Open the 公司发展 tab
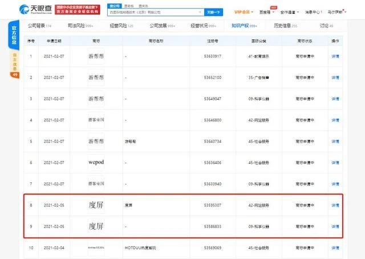Image resolution: width=365 pixels, height=259 pixels. pos(162,26)
